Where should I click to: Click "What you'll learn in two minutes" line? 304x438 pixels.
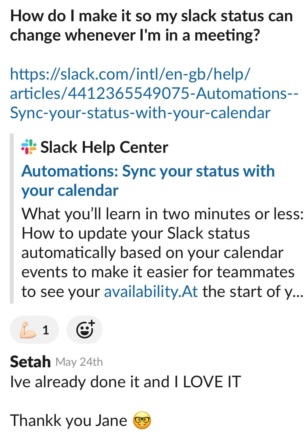(x=162, y=214)
